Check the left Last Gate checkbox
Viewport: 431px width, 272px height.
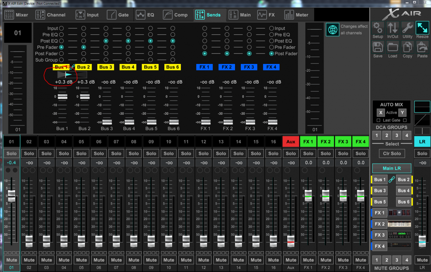378,120
